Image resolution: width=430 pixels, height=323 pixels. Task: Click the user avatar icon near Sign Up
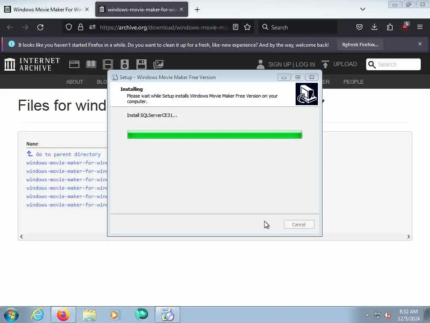point(260,64)
